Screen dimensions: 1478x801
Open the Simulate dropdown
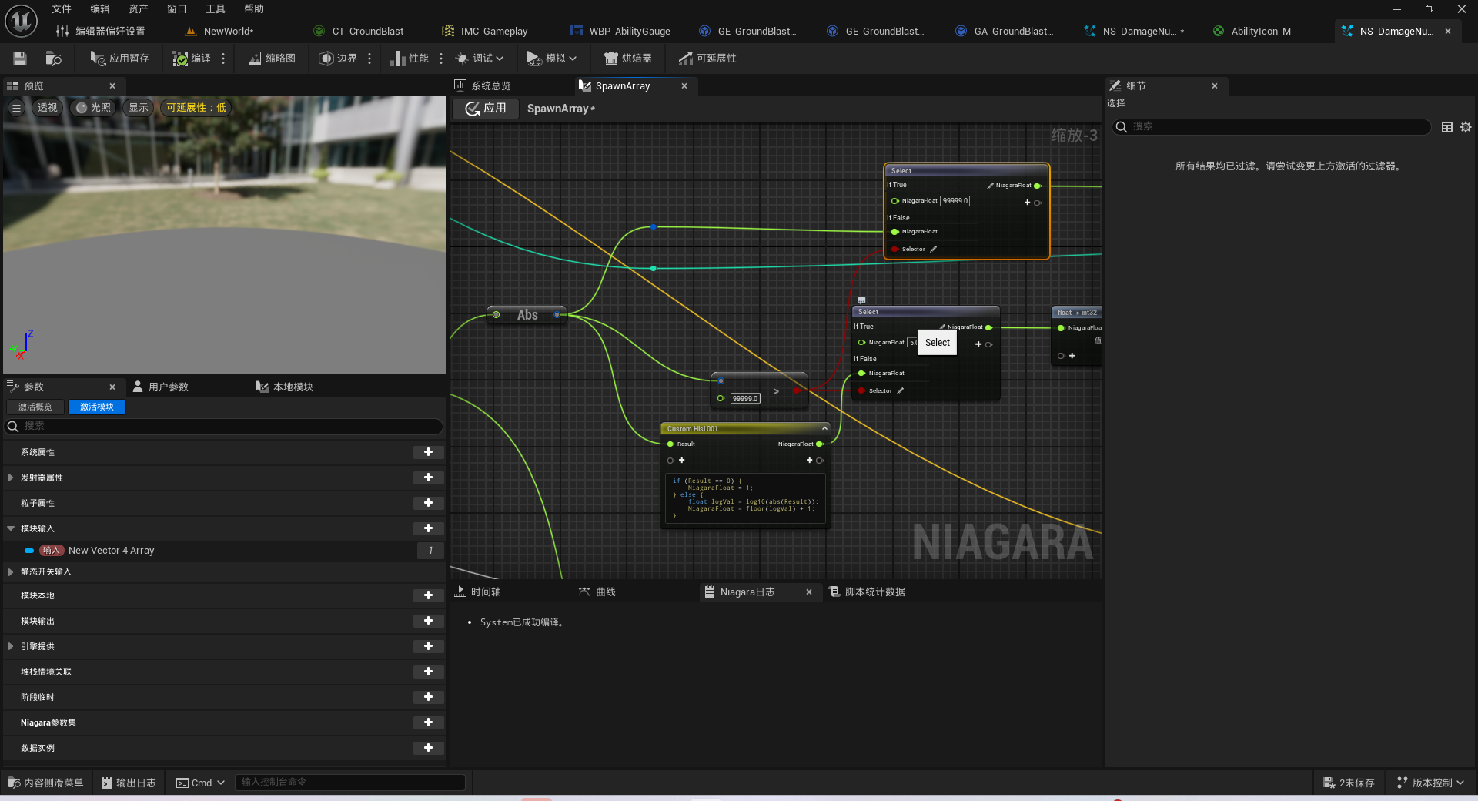pos(552,59)
